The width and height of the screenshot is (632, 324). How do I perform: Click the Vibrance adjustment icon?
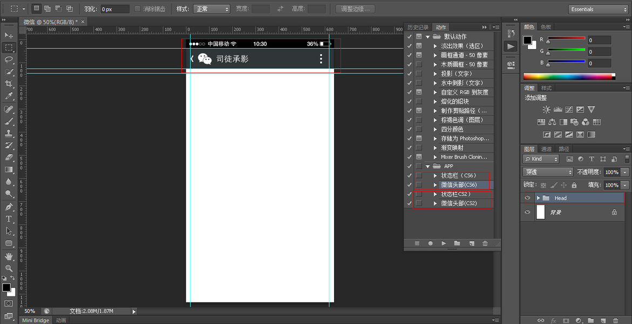pyautogui.click(x=592, y=109)
